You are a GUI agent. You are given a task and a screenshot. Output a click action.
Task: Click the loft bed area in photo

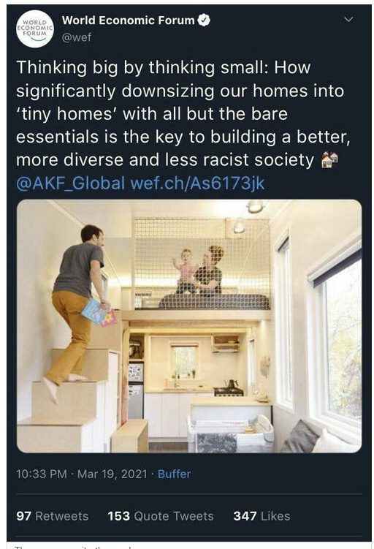pyautogui.click(x=202, y=265)
